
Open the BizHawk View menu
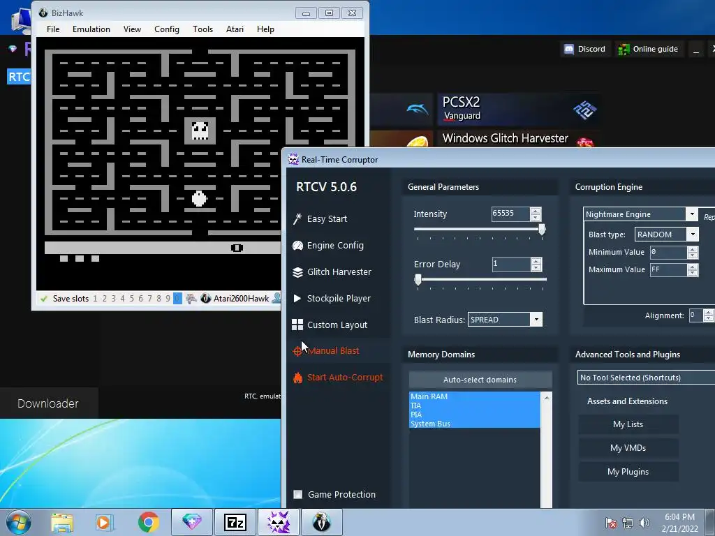[132, 29]
